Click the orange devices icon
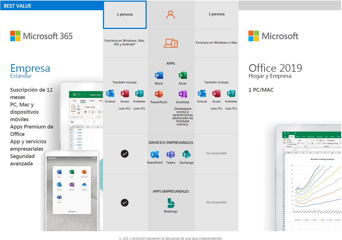This screenshot has height=240, width=342. pos(171,43)
